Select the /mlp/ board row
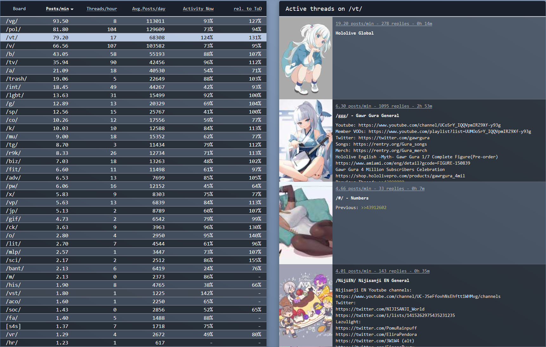The image size is (546, 347). (x=133, y=252)
